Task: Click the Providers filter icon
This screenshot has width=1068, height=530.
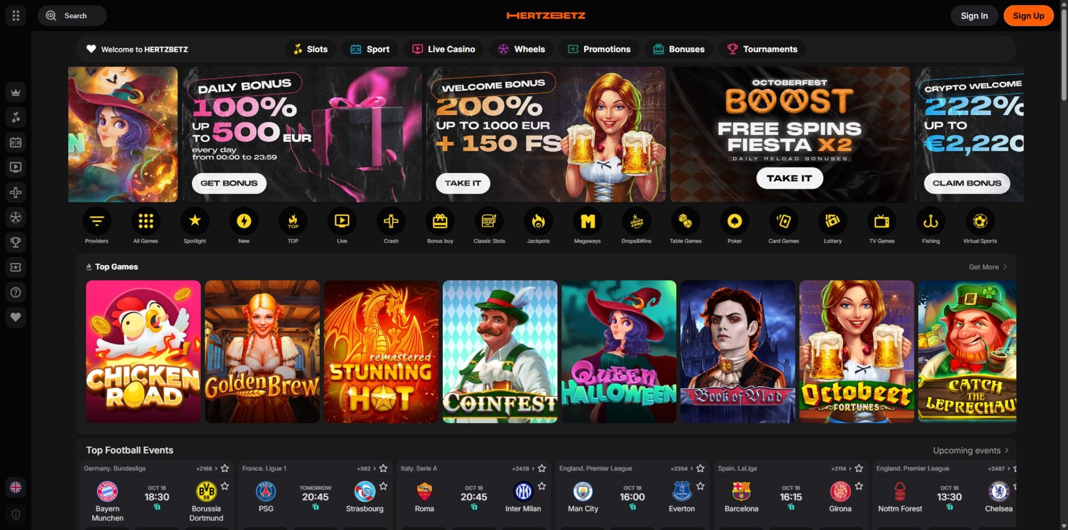Action: point(97,221)
